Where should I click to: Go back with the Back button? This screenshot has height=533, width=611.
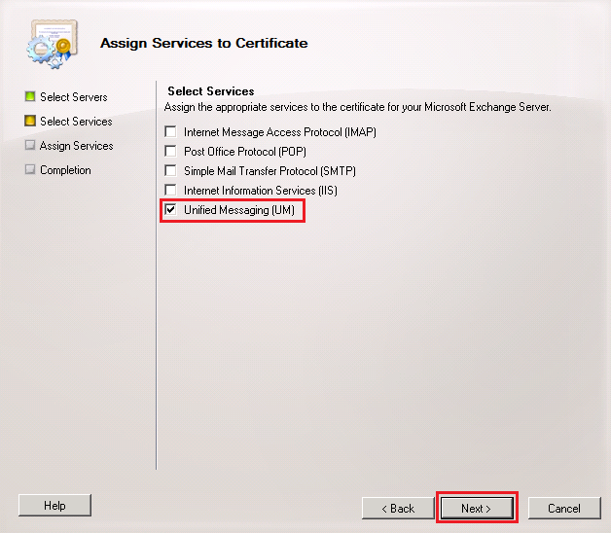398,508
